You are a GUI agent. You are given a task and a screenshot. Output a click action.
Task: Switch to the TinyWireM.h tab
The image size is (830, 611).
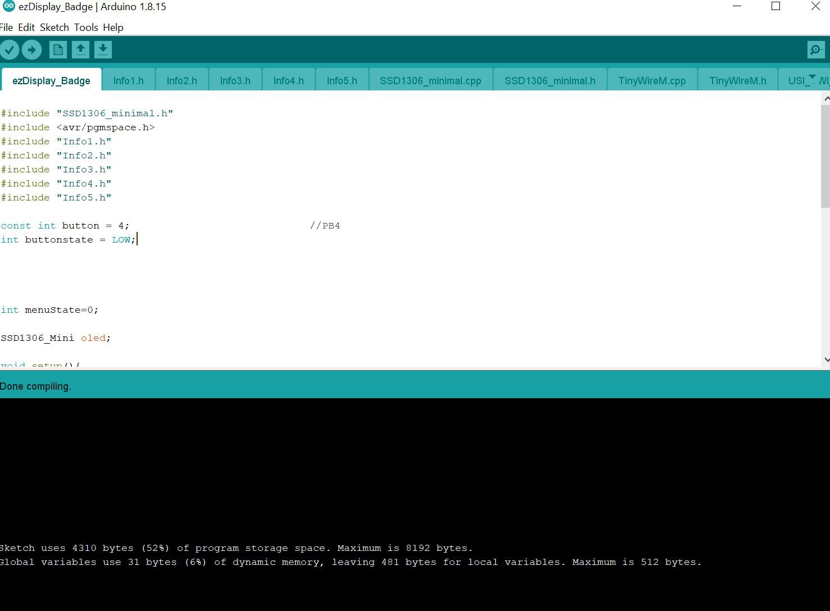click(737, 80)
